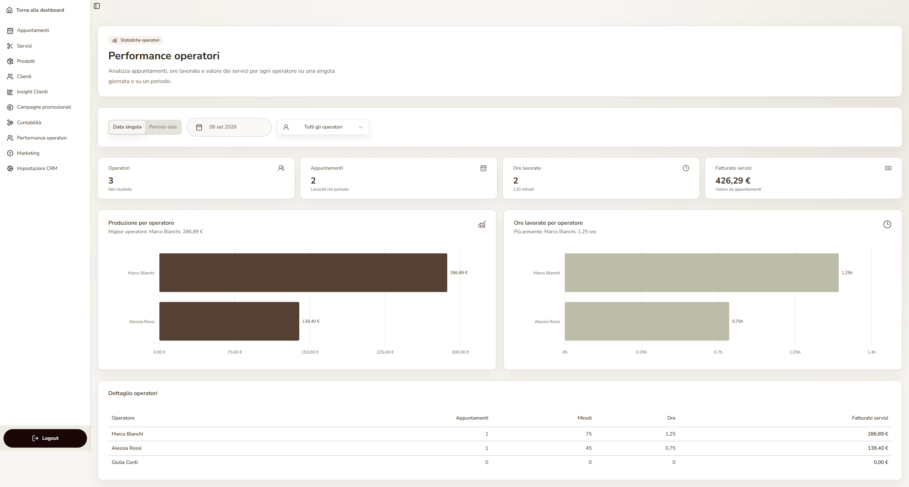Click the package icon for Prodotti

point(10,61)
